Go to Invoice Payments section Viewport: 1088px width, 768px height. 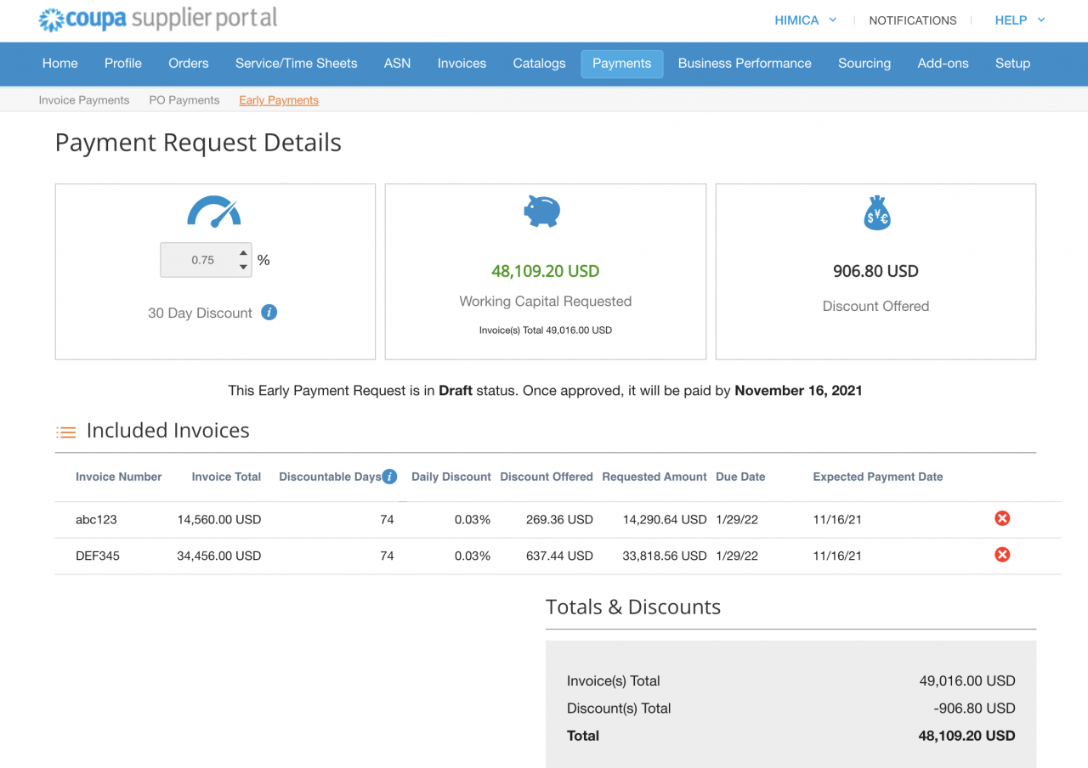click(x=83, y=99)
